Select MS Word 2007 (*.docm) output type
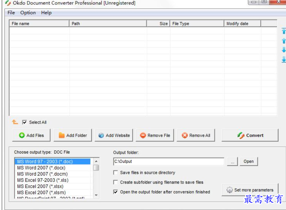Screen dimensions: 286x210 pos(53,174)
